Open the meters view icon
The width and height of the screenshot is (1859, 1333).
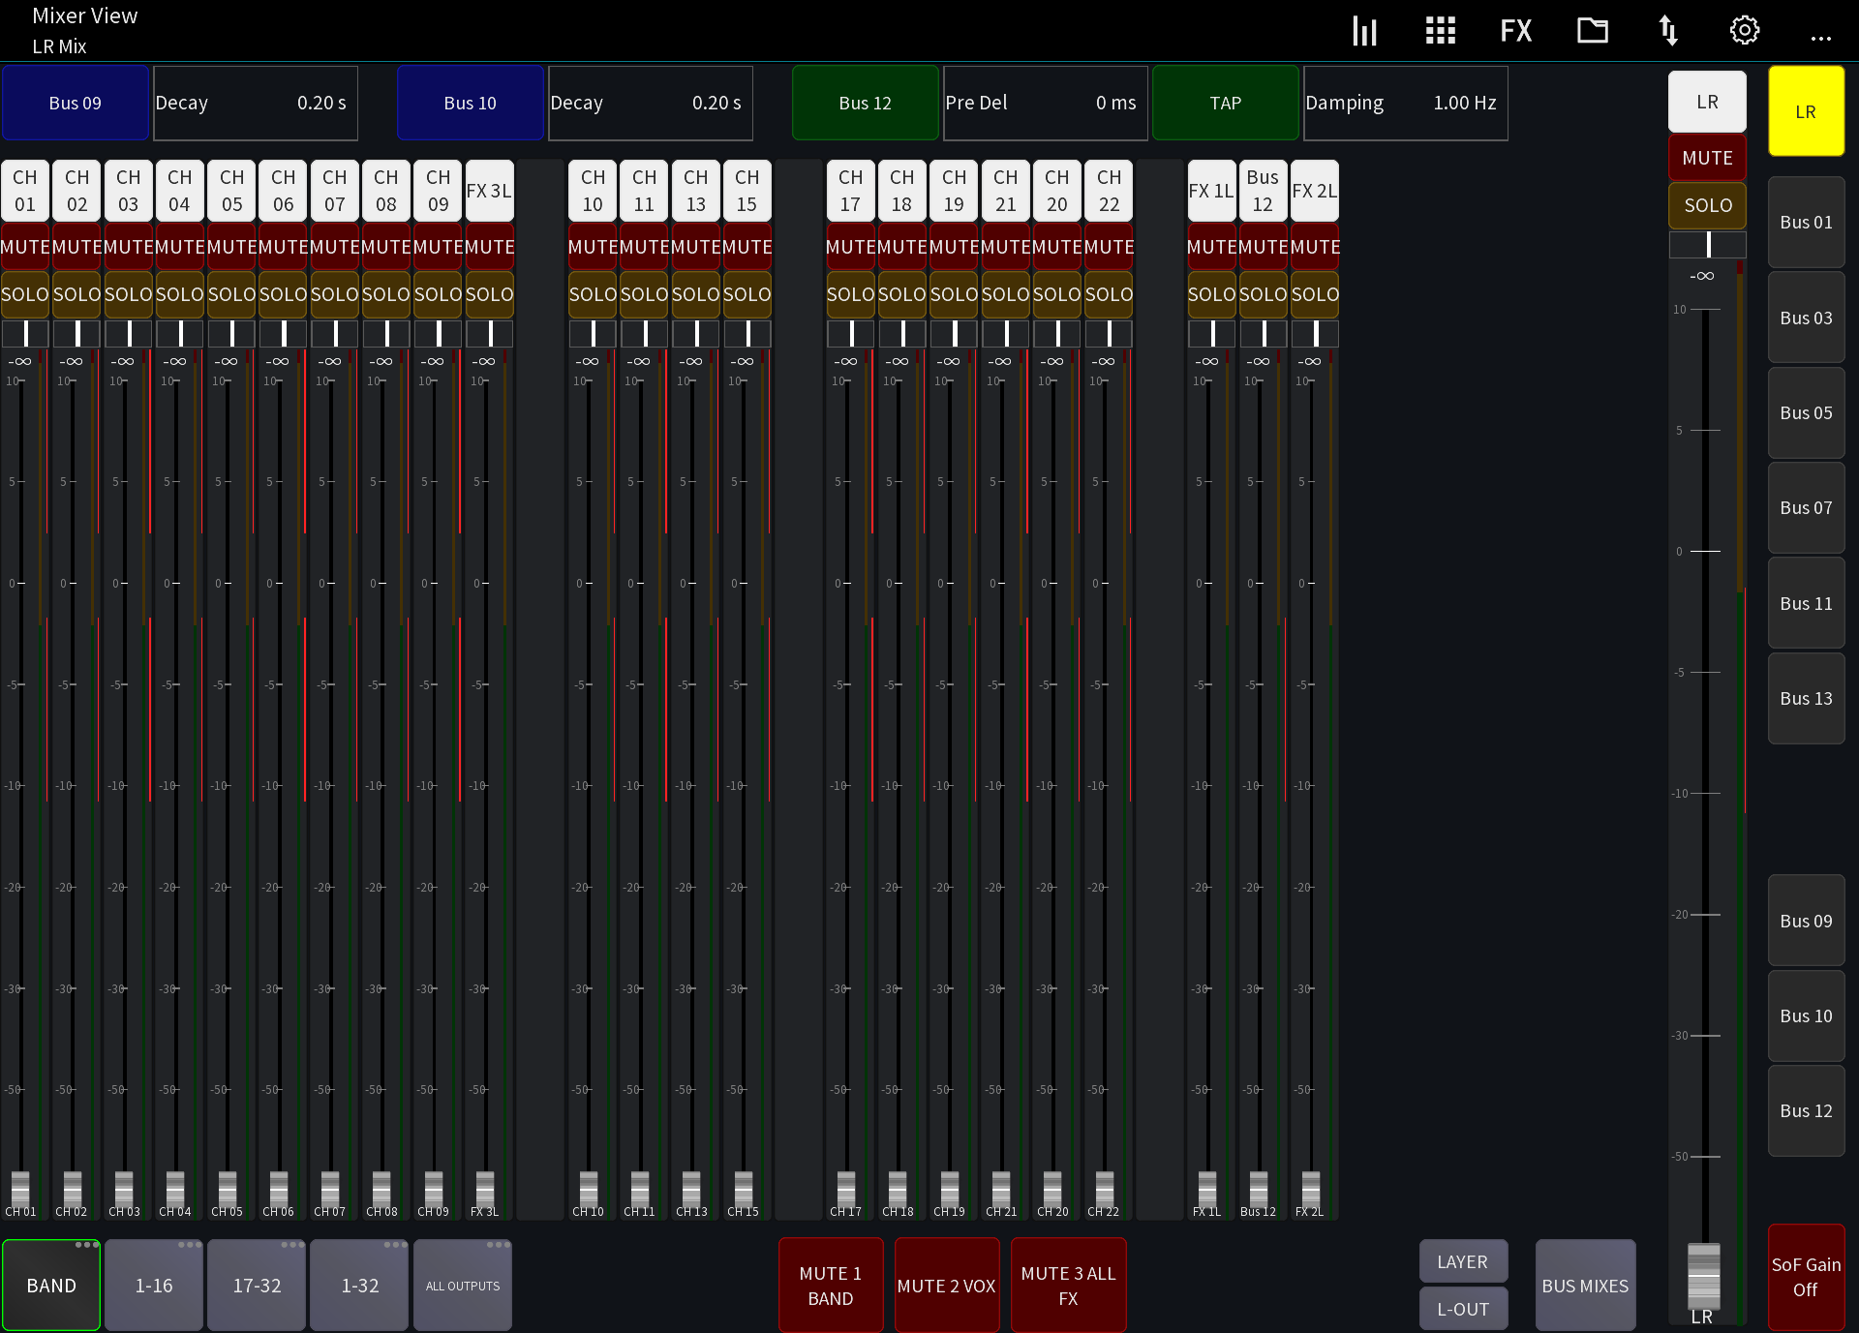[1364, 30]
